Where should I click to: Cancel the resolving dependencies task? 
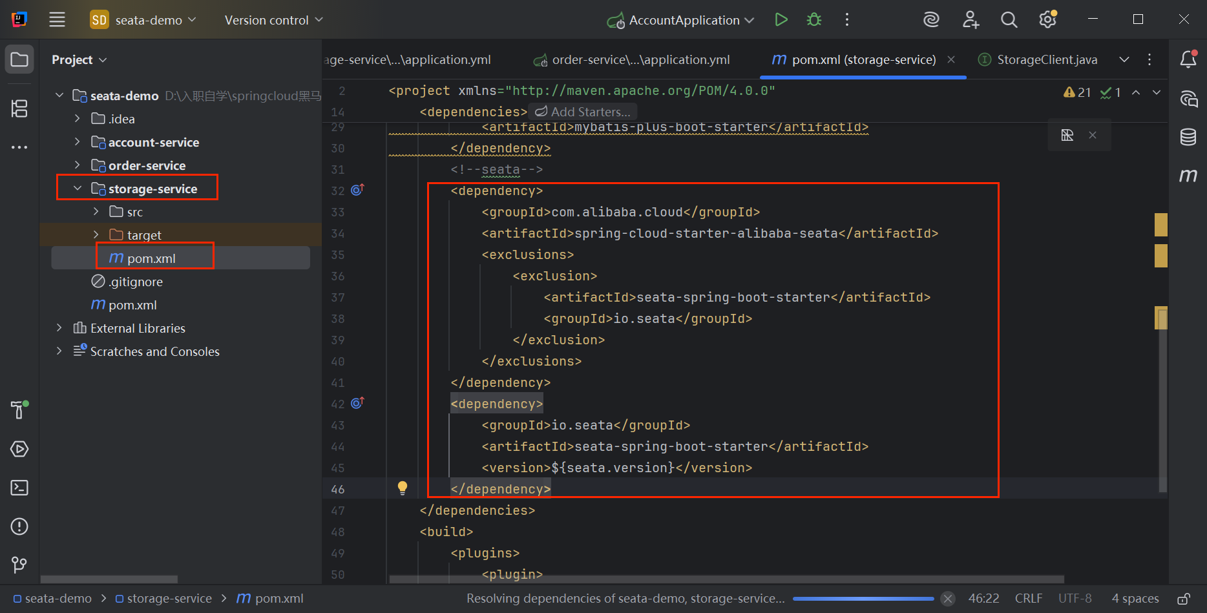click(948, 599)
